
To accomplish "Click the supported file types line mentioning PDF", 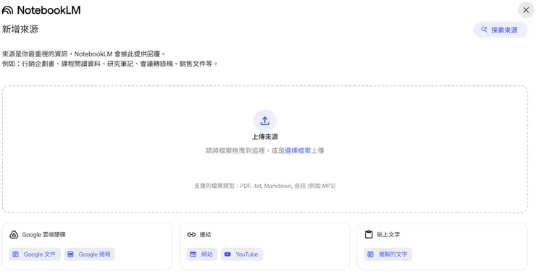I will (265, 186).
